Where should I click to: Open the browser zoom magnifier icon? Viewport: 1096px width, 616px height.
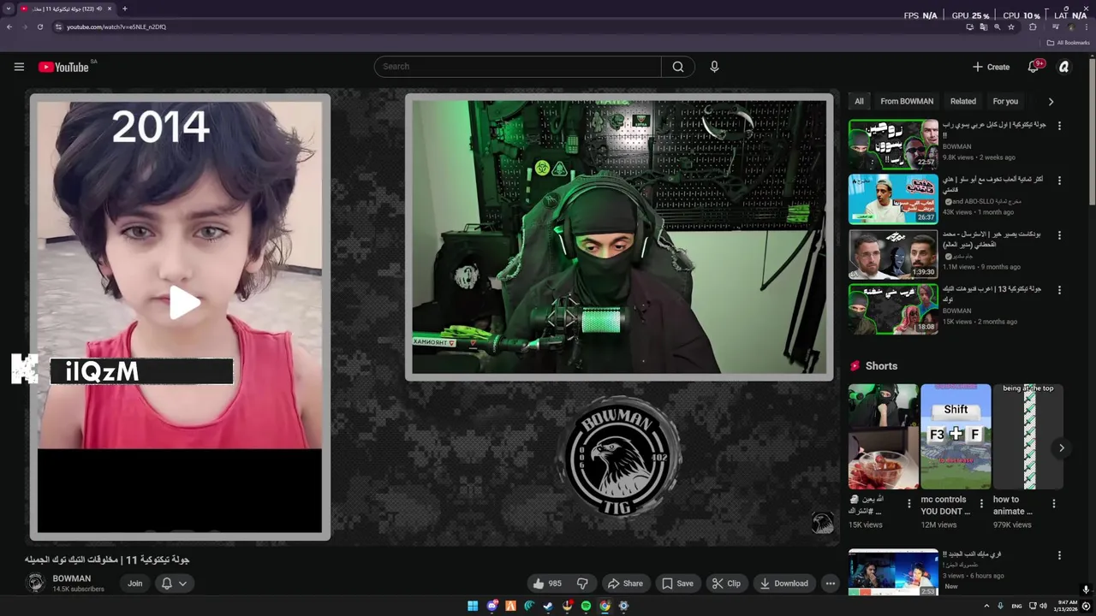[997, 27]
